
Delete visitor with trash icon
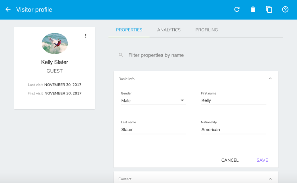(x=253, y=9)
